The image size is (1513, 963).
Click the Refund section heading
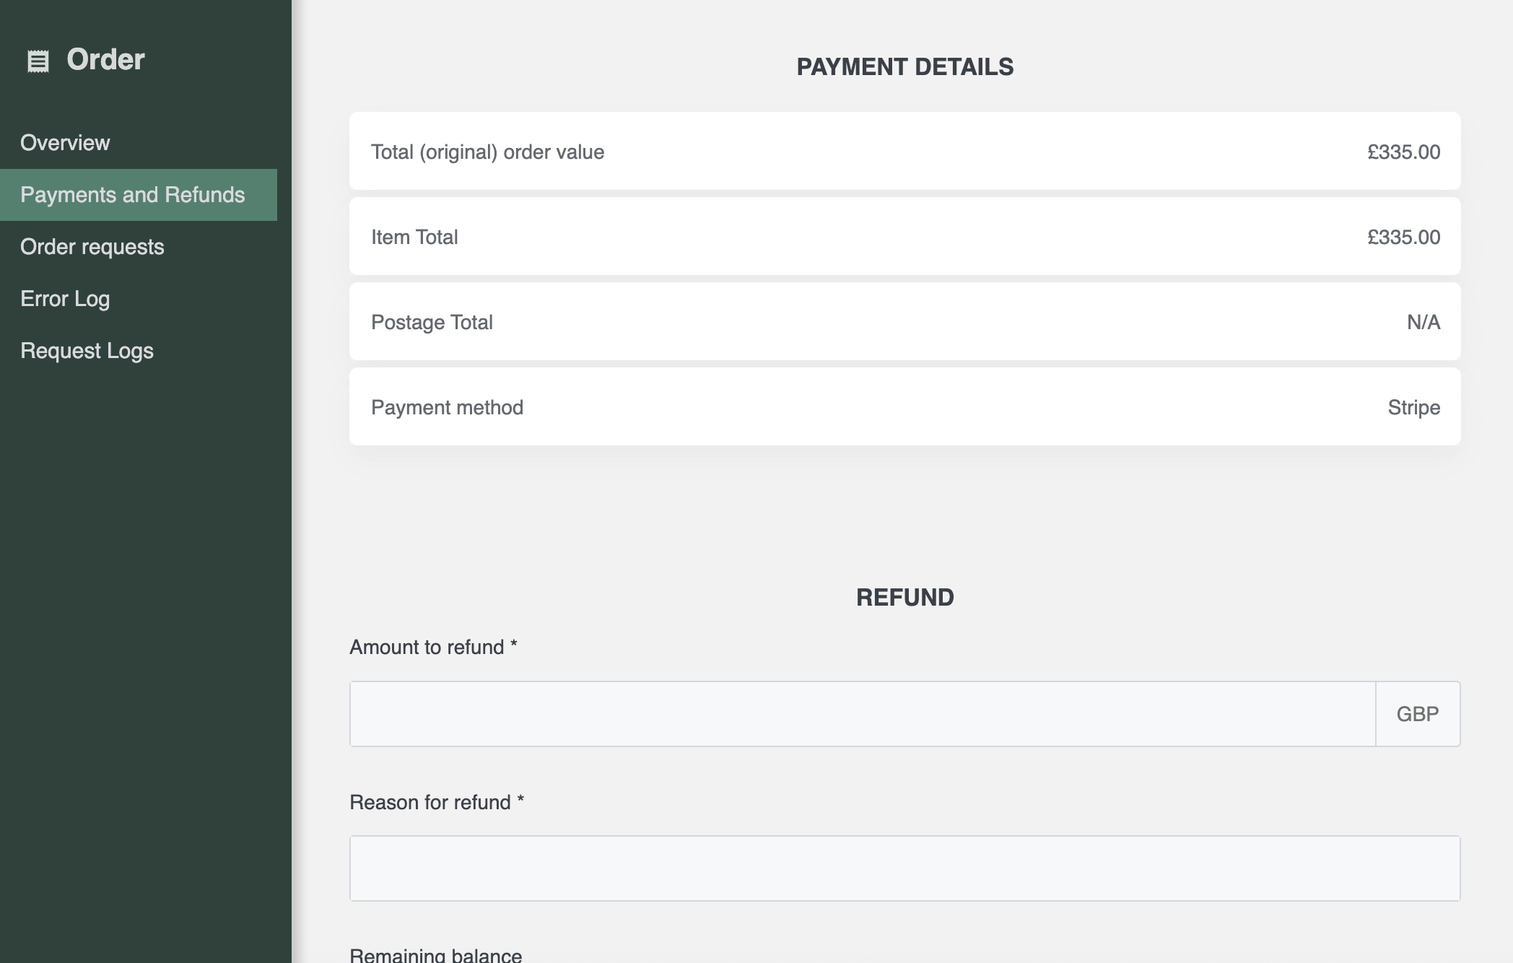click(x=904, y=598)
